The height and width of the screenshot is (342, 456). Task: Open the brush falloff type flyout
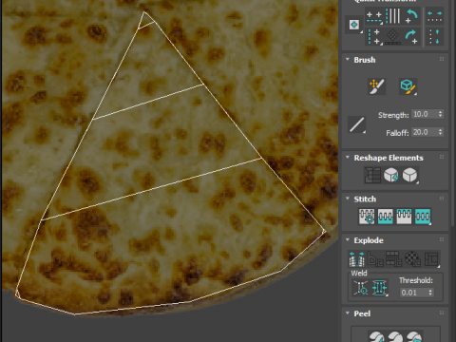click(357, 124)
